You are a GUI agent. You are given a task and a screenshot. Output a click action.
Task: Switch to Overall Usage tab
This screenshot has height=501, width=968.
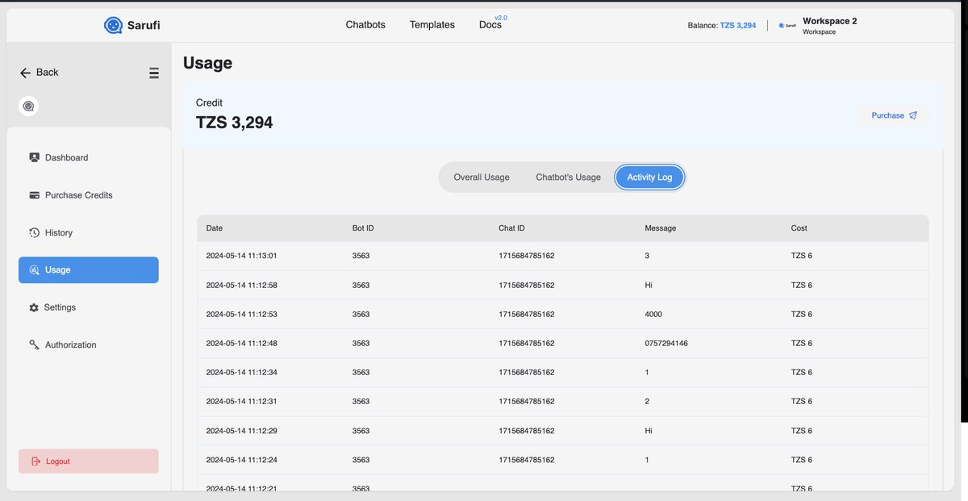(x=482, y=177)
